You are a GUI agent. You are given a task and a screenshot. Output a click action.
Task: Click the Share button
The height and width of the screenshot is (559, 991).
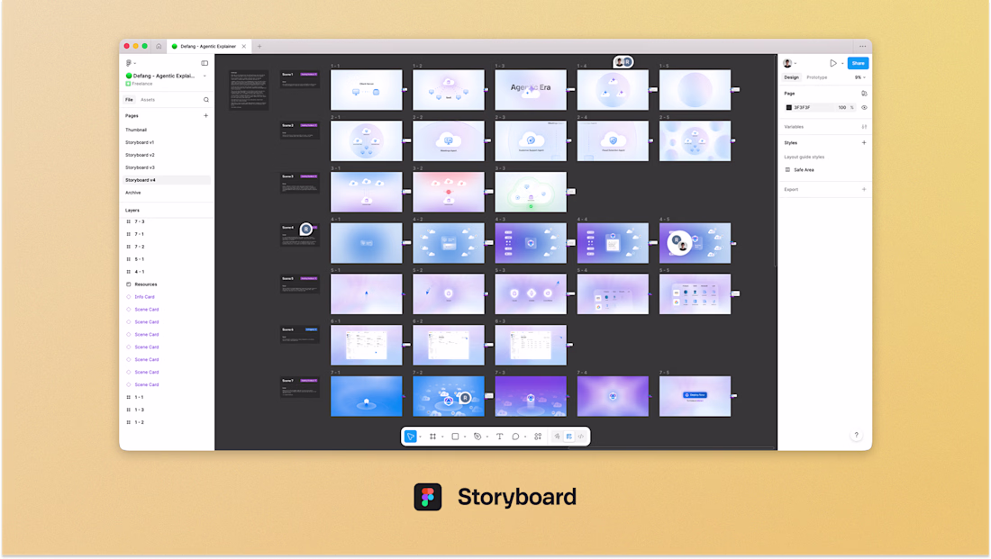point(858,63)
